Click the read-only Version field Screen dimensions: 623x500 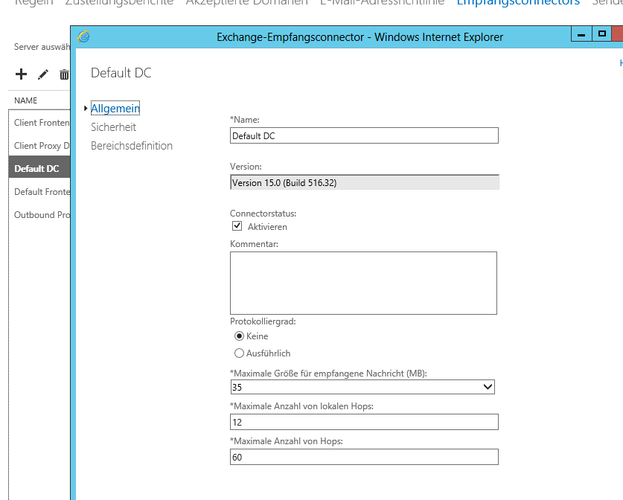(364, 182)
